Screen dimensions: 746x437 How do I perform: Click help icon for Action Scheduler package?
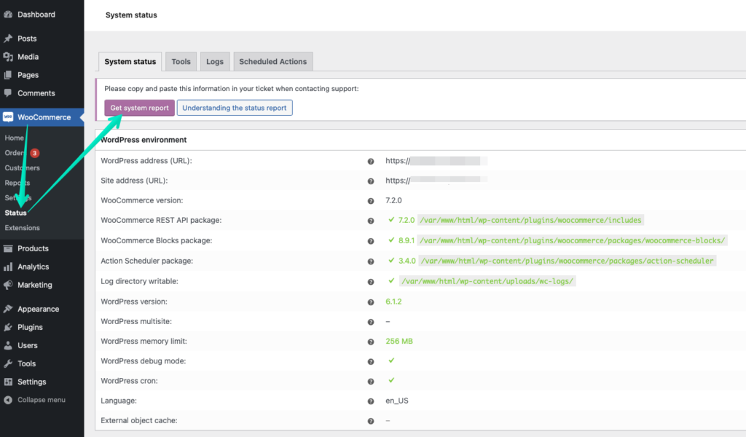pos(371,261)
